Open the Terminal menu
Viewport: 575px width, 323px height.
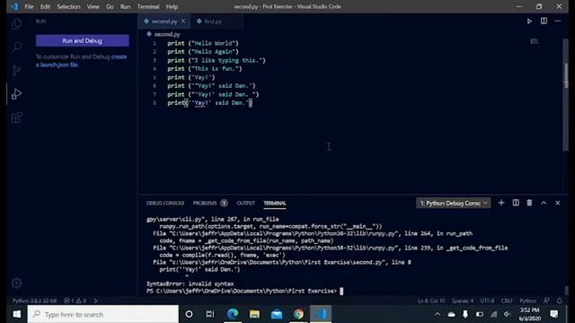tap(148, 6)
